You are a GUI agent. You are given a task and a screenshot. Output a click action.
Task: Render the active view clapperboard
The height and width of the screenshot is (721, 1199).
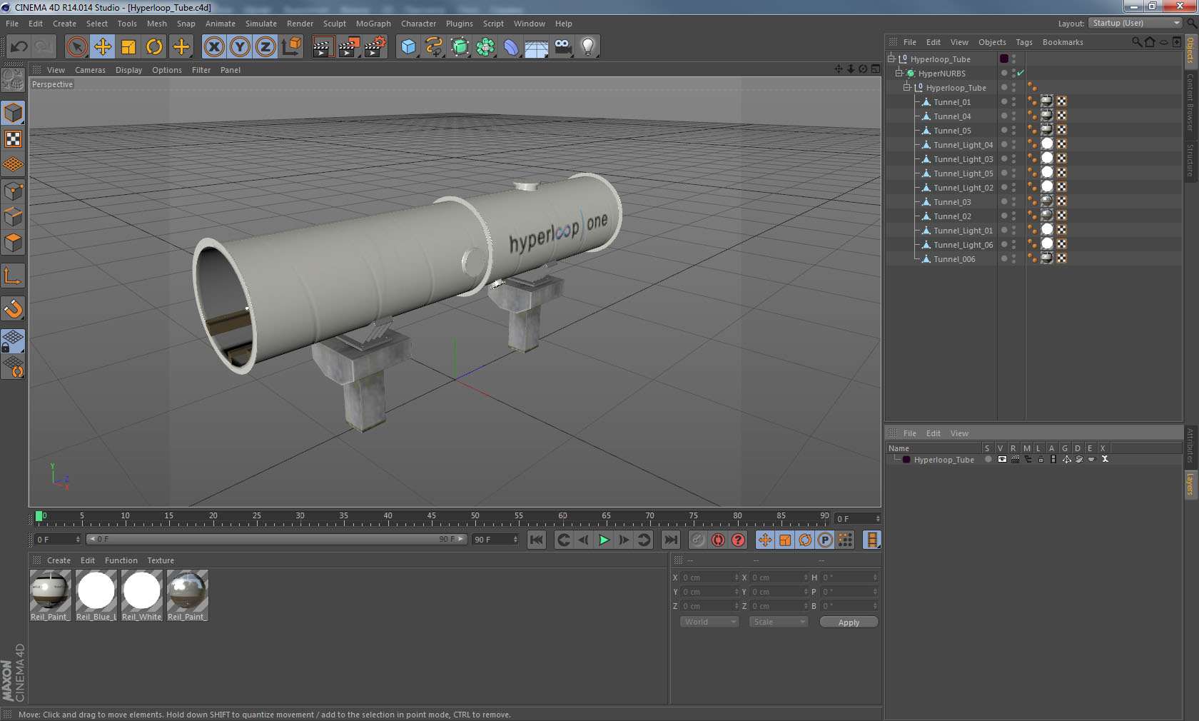pyautogui.click(x=323, y=47)
